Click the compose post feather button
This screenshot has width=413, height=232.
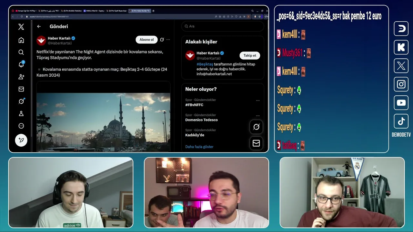pos(21,140)
